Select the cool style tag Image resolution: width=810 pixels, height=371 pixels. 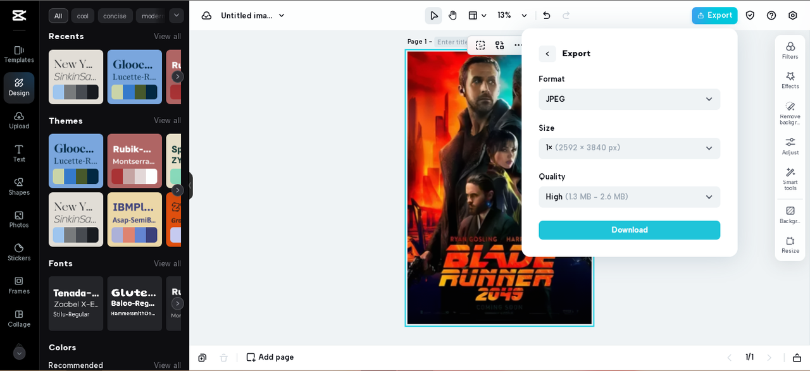[x=82, y=16]
